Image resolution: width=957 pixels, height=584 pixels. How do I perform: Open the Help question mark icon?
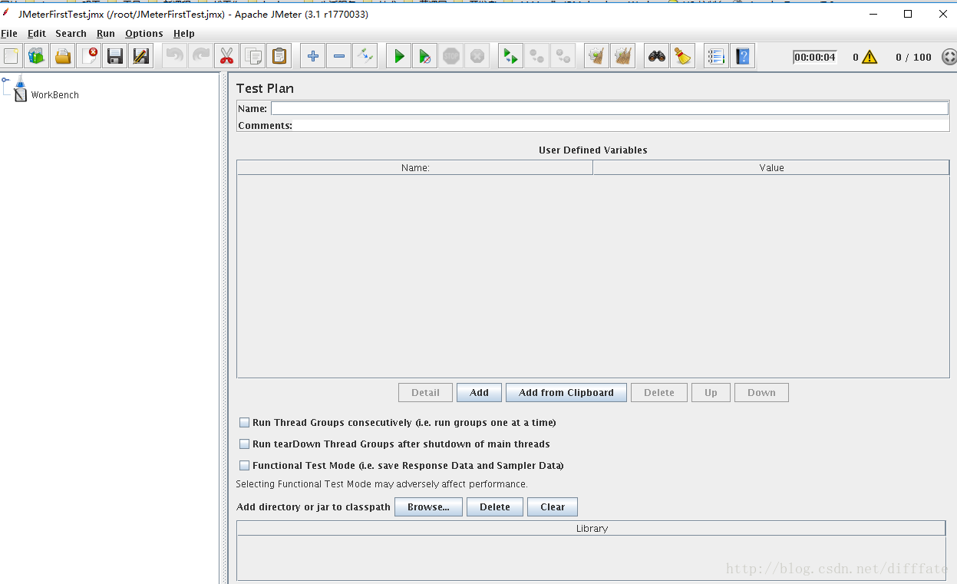(x=743, y=56)
